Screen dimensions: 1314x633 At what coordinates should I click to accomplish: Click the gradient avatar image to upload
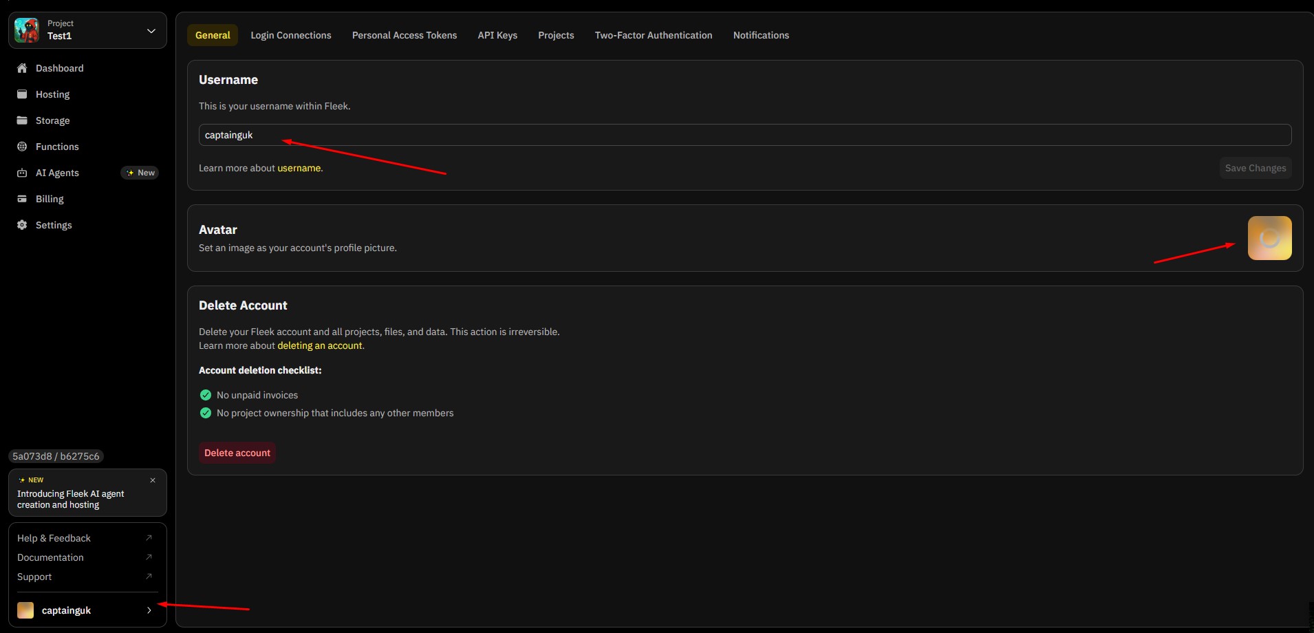tap(1269, 238)
